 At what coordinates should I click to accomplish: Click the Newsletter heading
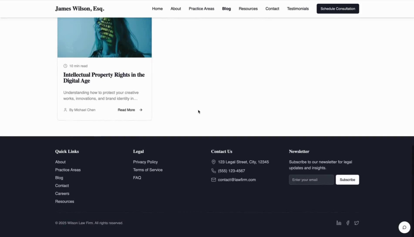299,152
